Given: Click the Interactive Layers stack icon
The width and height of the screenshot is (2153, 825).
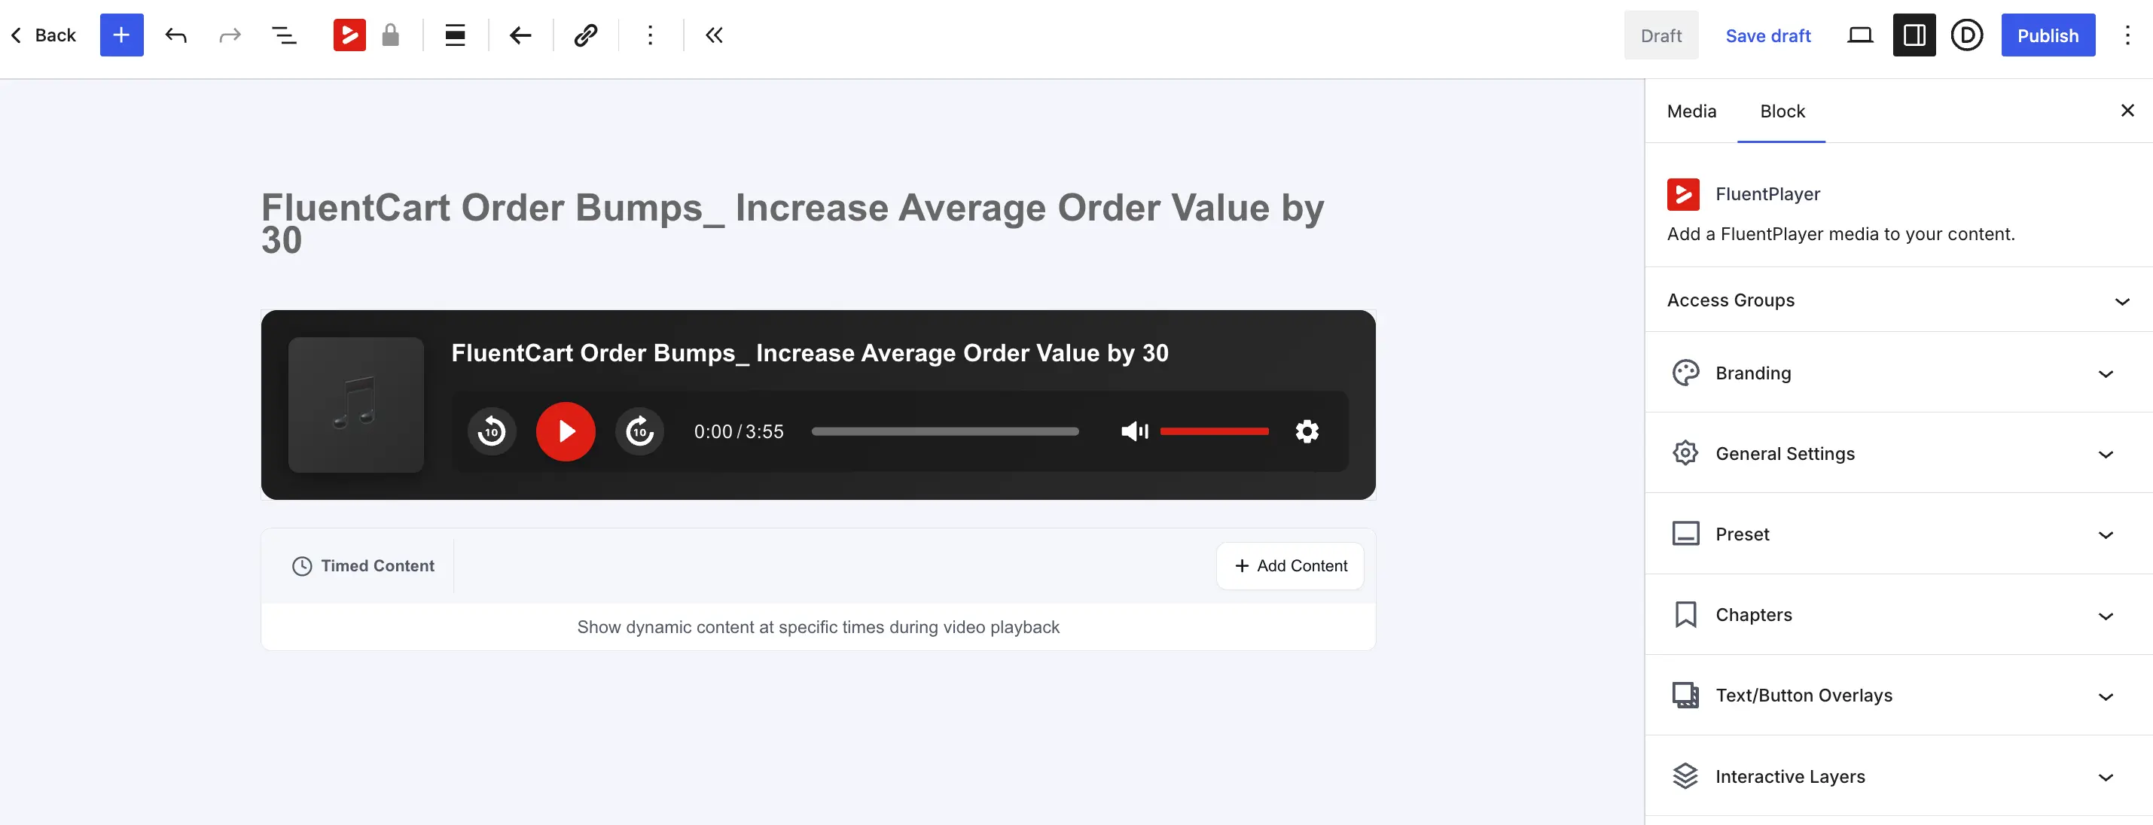Looking at the screenshot, I should [1685, 777].
